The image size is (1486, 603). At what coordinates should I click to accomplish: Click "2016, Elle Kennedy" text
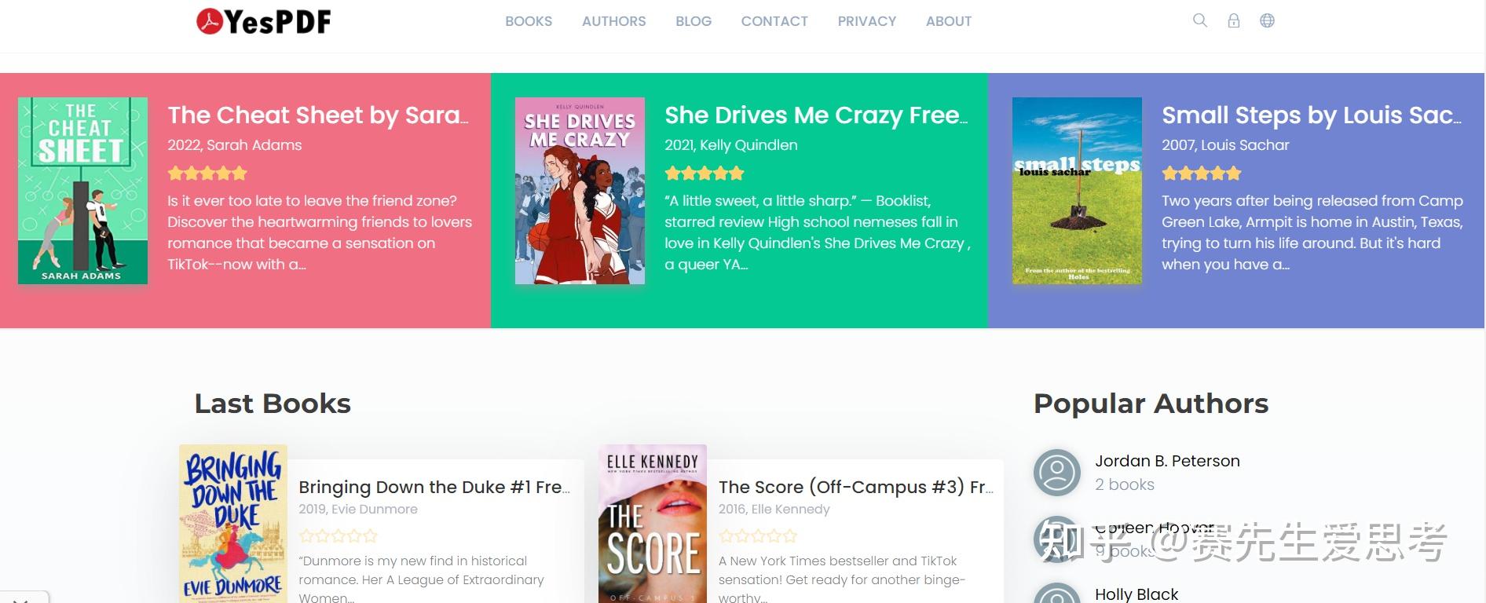pyautogui.click(x=774, y=509)
